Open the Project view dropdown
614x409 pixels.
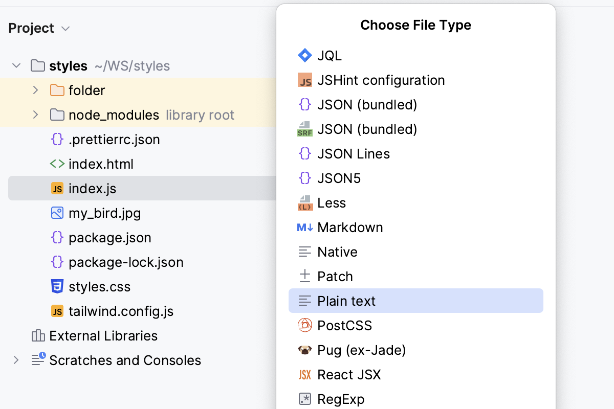point(65,29)
